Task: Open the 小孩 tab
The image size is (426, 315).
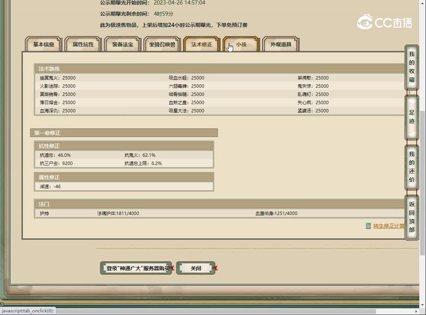Action: [241, 44]
